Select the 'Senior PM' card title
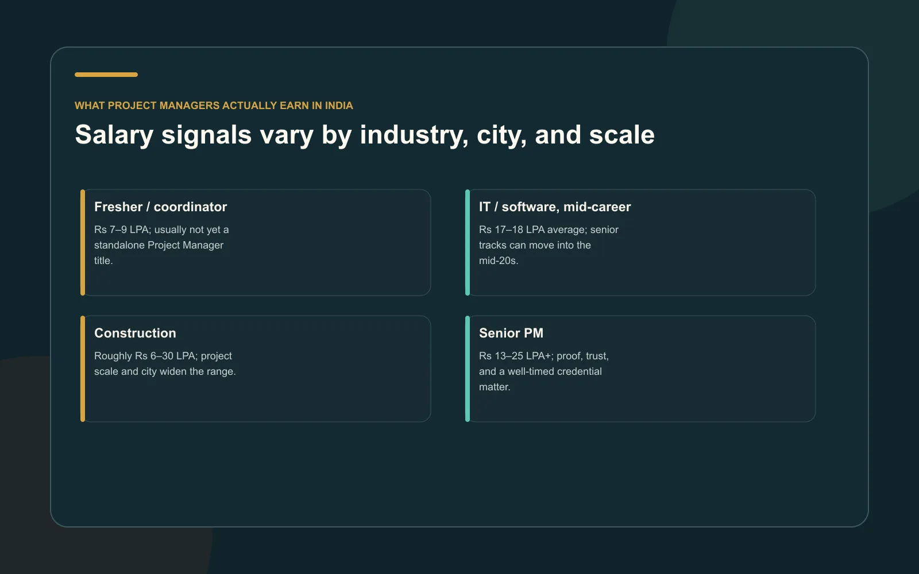The image size is (919, 574). tap(511, 333)
